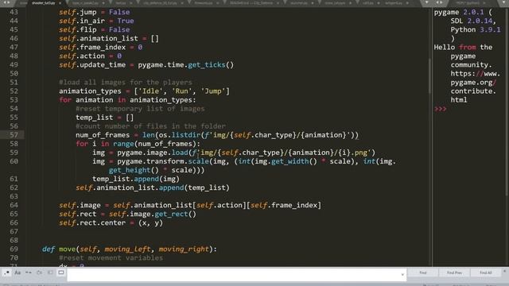Click 'pygame.transform.scale' on line 60
Viewport: 509px width, 286px height.
[x=163, y=161]
